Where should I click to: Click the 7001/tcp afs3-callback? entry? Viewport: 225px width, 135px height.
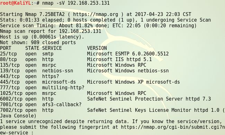point(41,104)
